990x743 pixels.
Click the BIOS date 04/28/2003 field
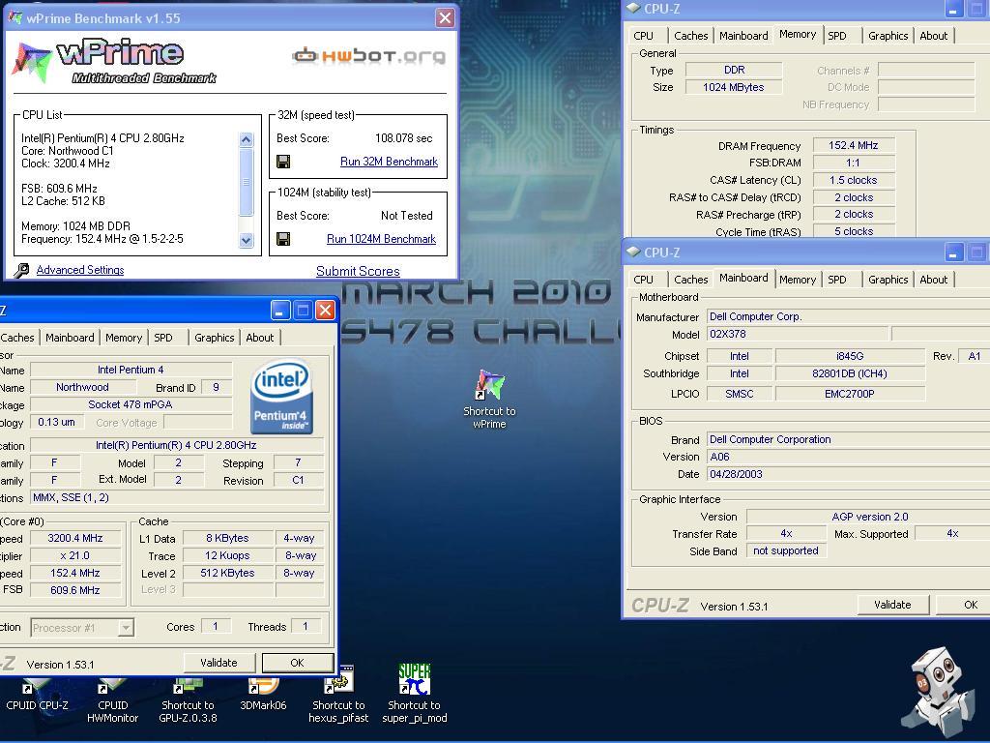tap(848, 474)
